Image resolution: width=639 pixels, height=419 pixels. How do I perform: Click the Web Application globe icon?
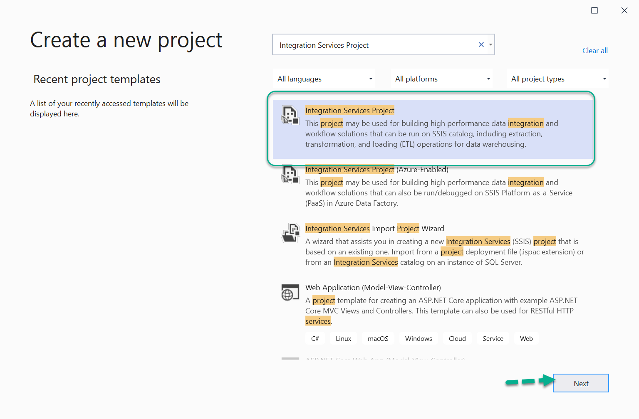[290, 292]
